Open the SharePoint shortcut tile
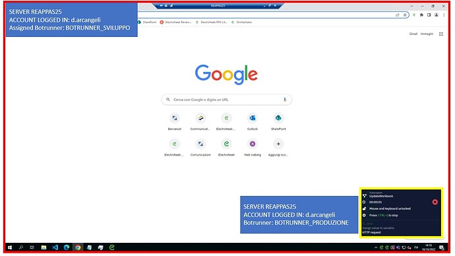Image resolution: width=455 pixels, height=256 pixels. click(278, 122)
